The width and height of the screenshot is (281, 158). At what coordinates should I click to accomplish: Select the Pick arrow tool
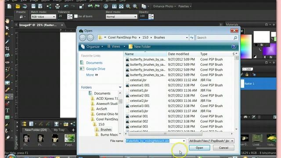[x=7, y=28]
